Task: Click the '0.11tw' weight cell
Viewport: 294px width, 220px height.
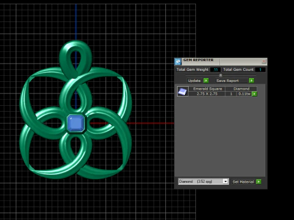Action: [x=244, y=94]
